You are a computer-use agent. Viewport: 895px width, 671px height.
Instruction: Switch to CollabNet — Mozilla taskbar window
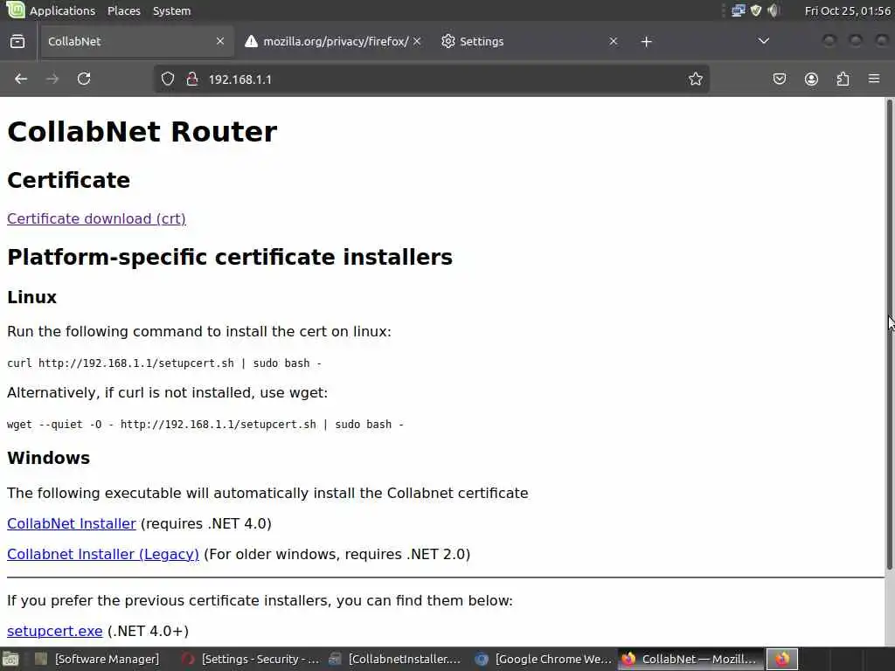click(x=690, y=659)
